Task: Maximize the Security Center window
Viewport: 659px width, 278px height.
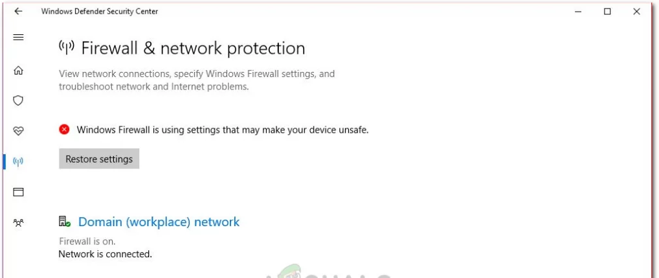Action: tap(607, 12)
